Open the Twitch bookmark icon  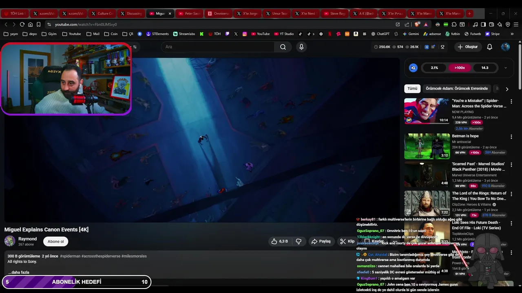pyautogui.click(x=227, y=34)
